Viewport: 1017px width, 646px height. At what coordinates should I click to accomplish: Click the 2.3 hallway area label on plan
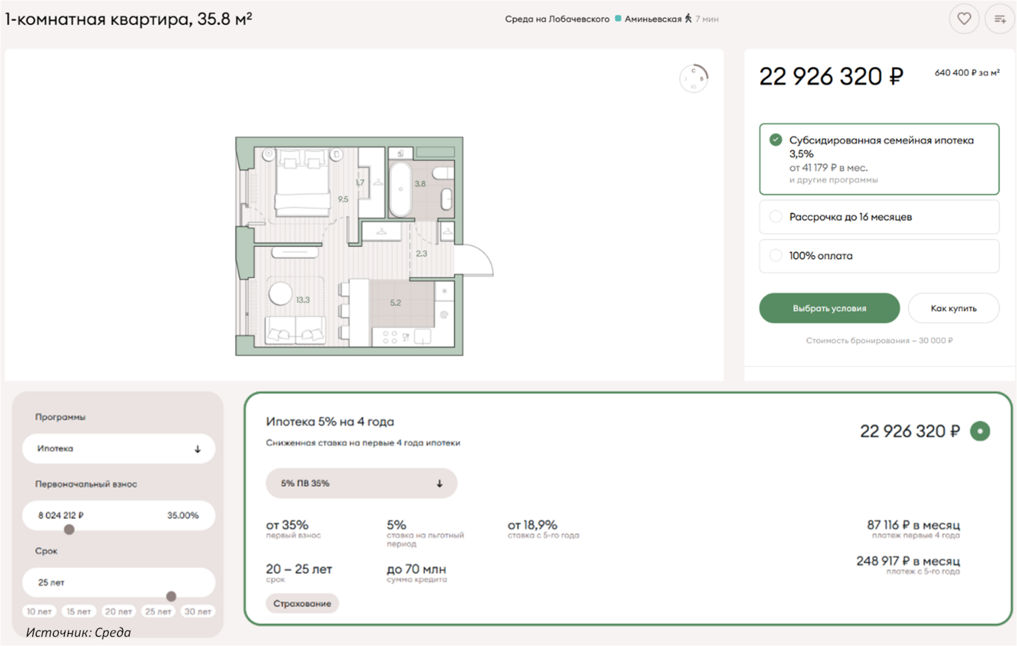[421, 254]
